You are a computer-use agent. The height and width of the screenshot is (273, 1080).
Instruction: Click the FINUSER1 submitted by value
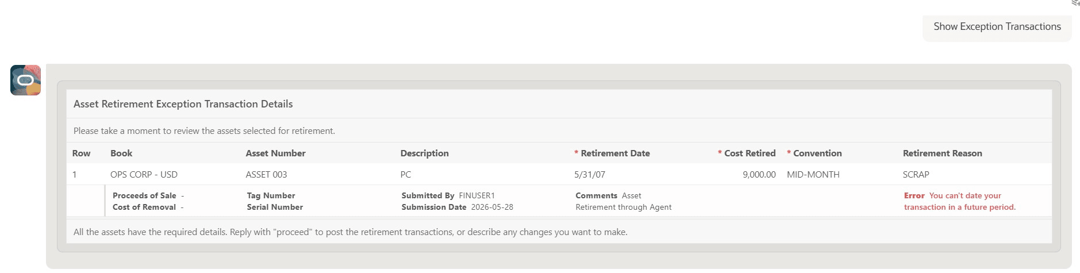coord(476,196)
